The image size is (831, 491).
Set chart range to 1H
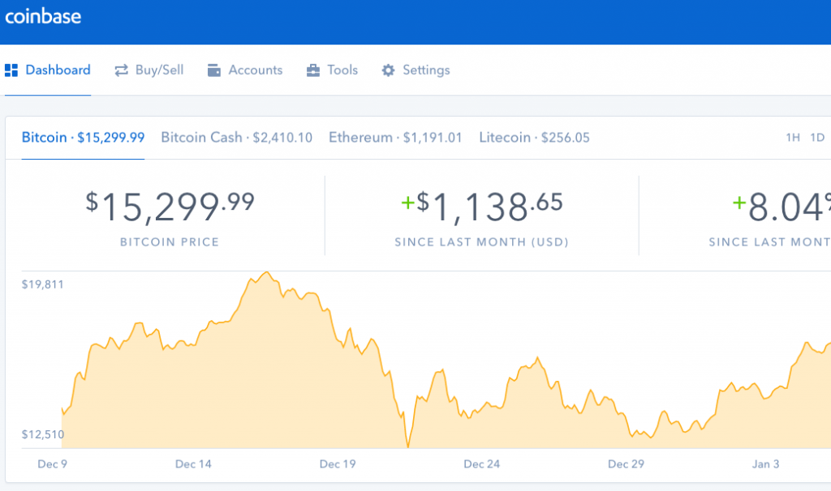pos(793,138)
